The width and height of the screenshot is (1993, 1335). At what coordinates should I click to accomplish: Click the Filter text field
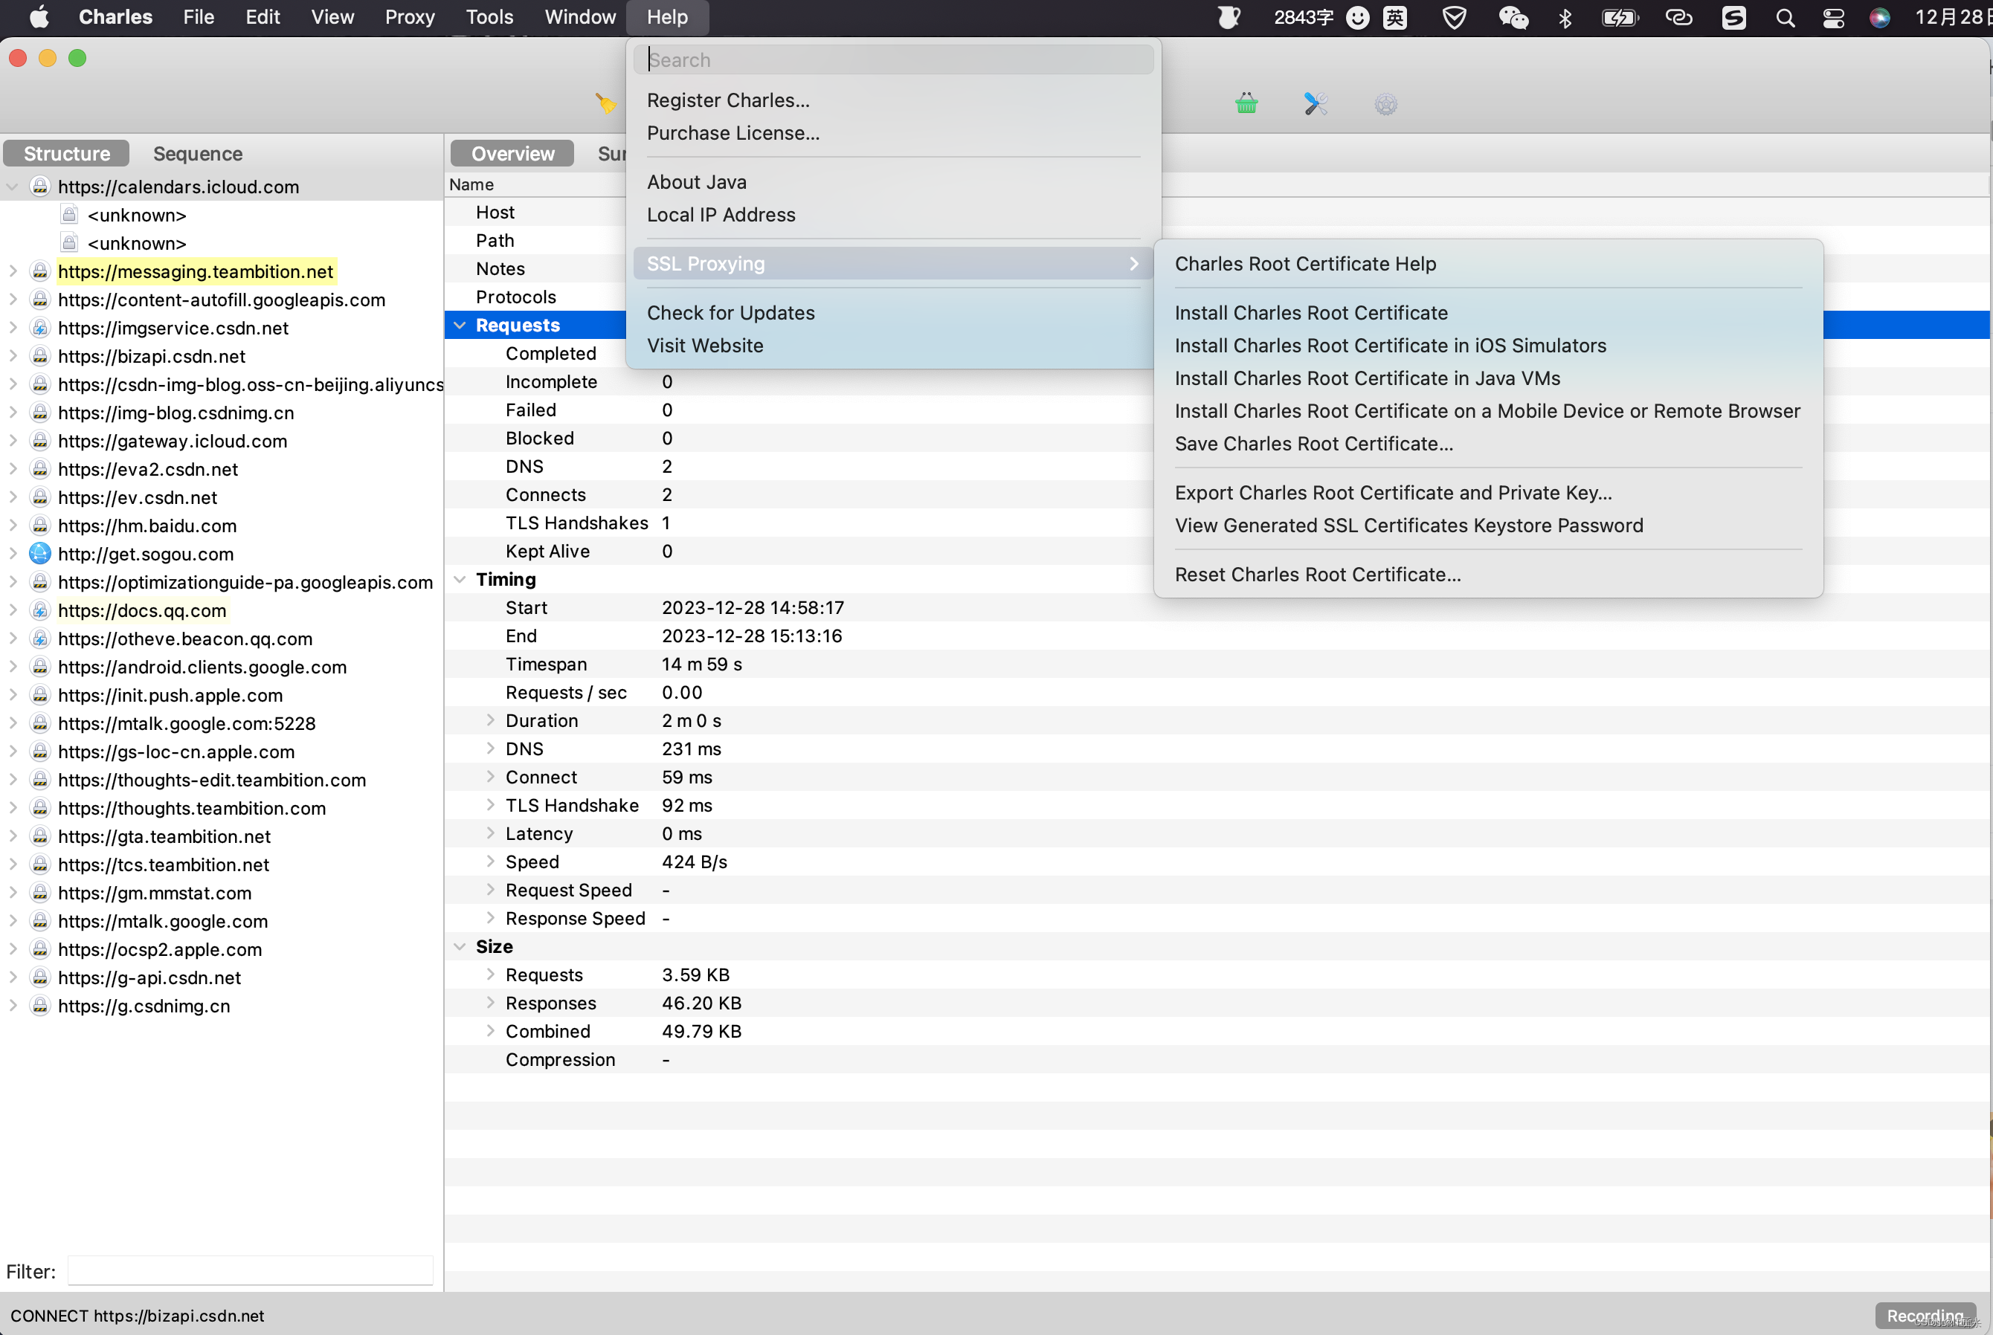coord(250,1270)
